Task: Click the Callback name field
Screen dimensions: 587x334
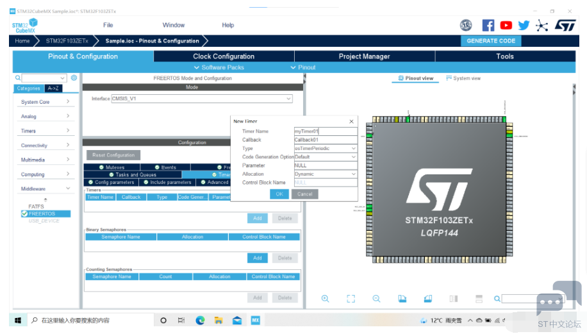Action: coord(326,140)
